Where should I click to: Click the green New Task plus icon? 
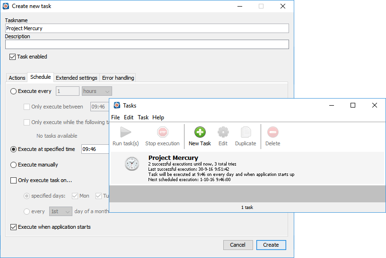click(x=200, y=133)
